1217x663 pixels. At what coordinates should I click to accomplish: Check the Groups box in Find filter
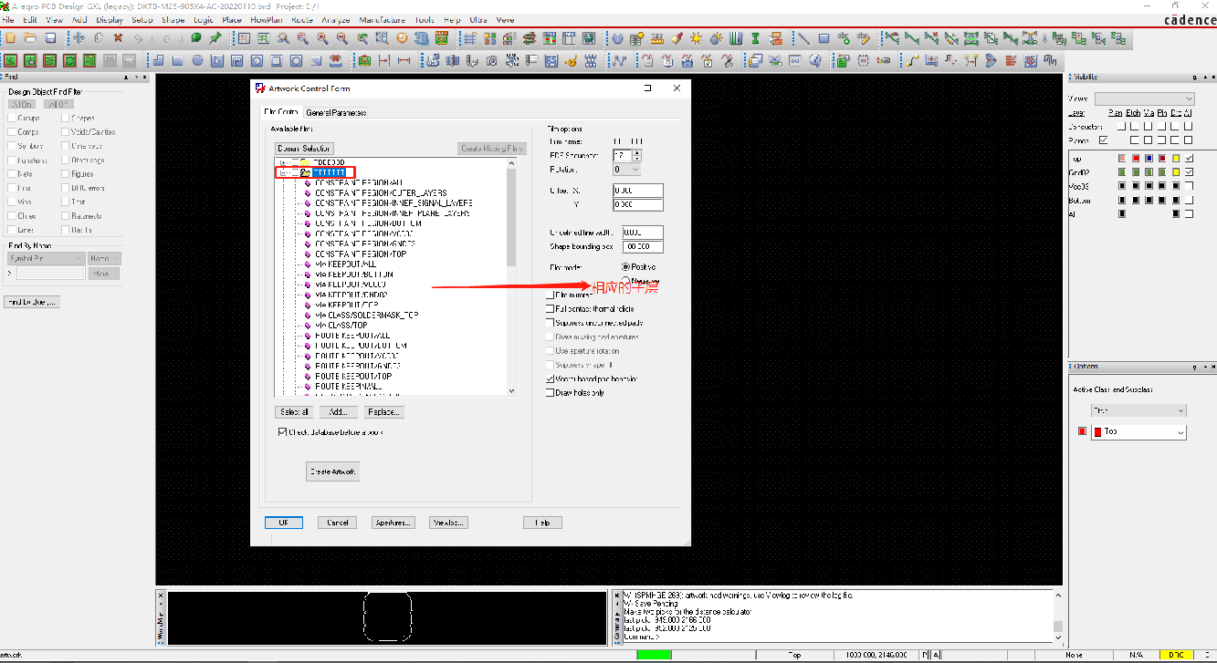pos(11,118)
